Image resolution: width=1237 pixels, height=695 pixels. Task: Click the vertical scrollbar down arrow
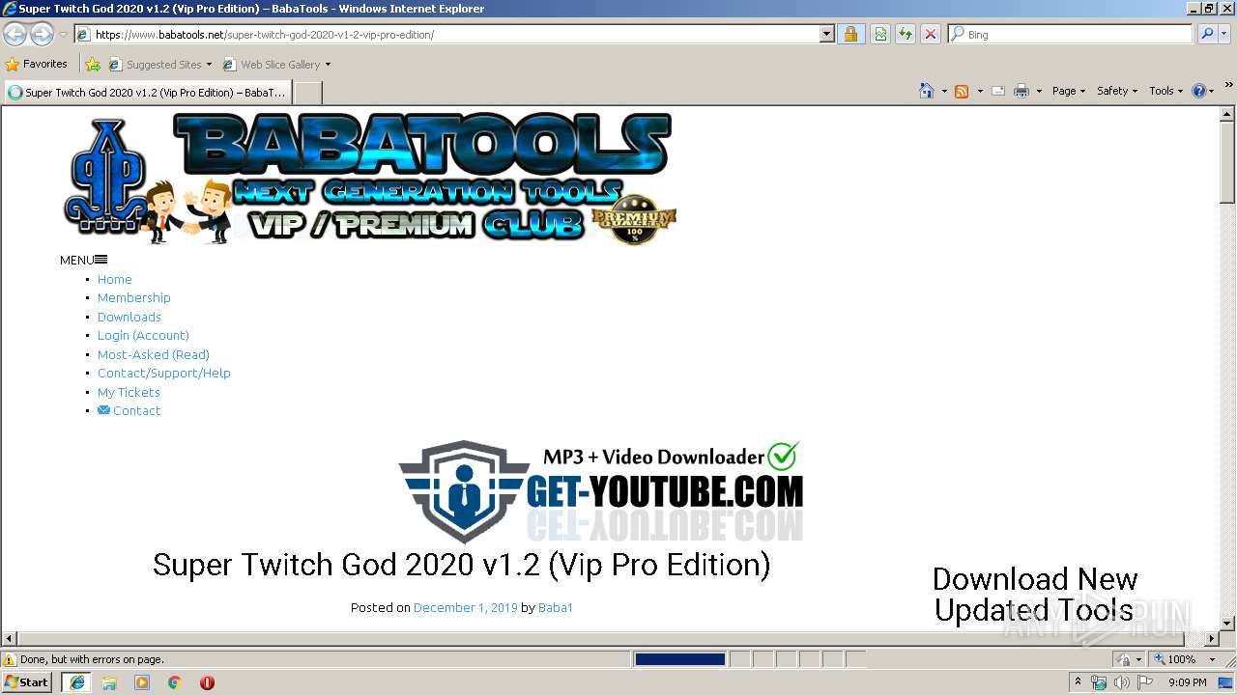(x=1227, y=624)
